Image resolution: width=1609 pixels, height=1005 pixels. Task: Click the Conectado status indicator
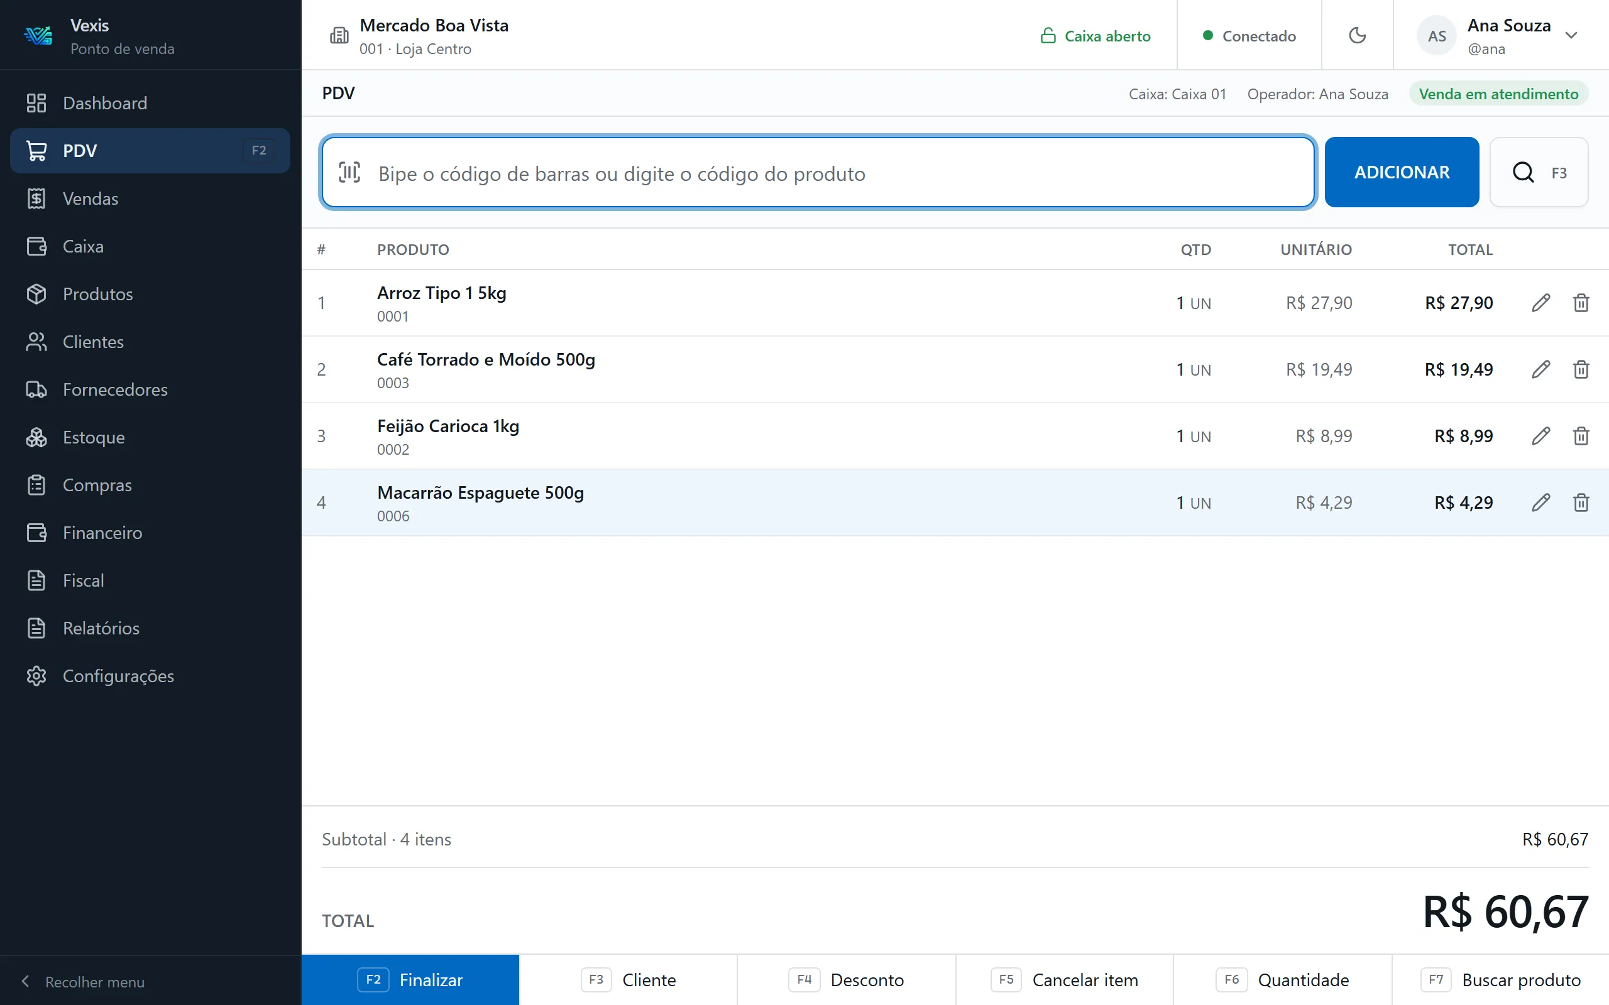pos(1249,36)
